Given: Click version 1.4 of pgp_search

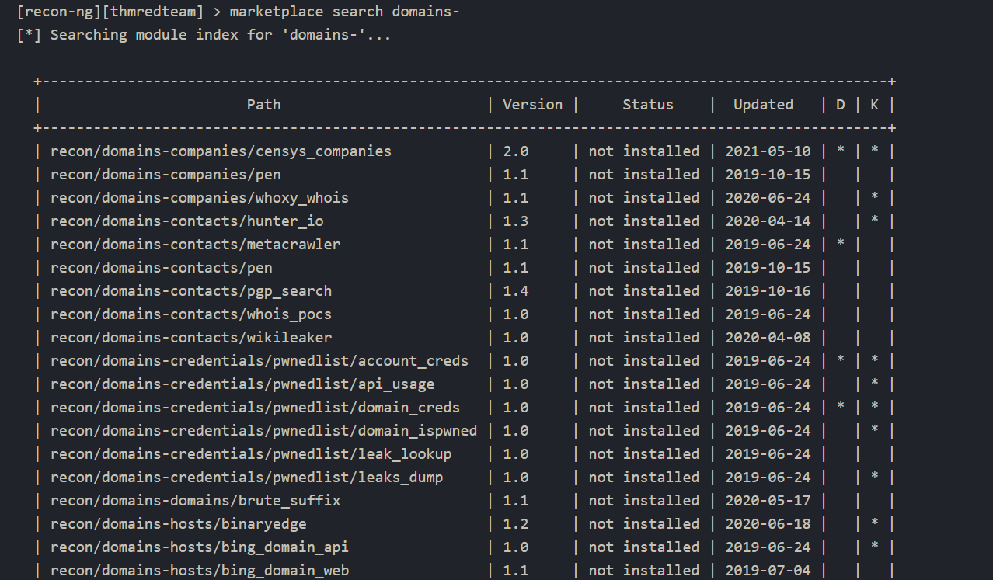Looking at the screenshot, I should click(x=515, y=291).
